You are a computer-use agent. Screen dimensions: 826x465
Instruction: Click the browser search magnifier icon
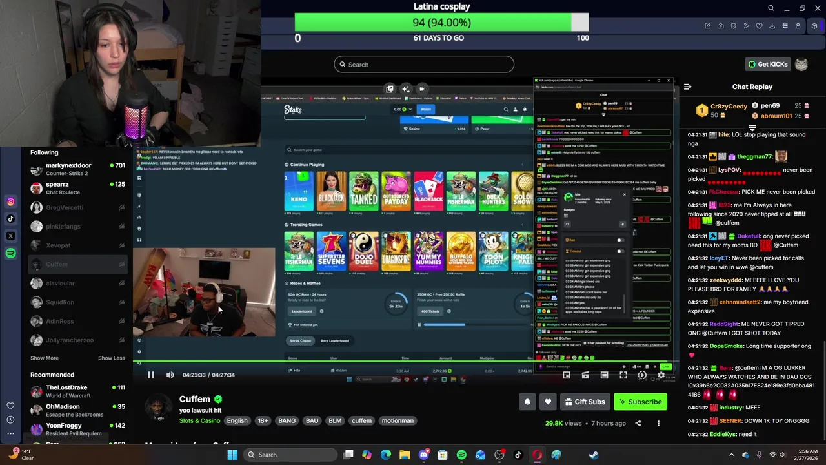click(771, 8)
